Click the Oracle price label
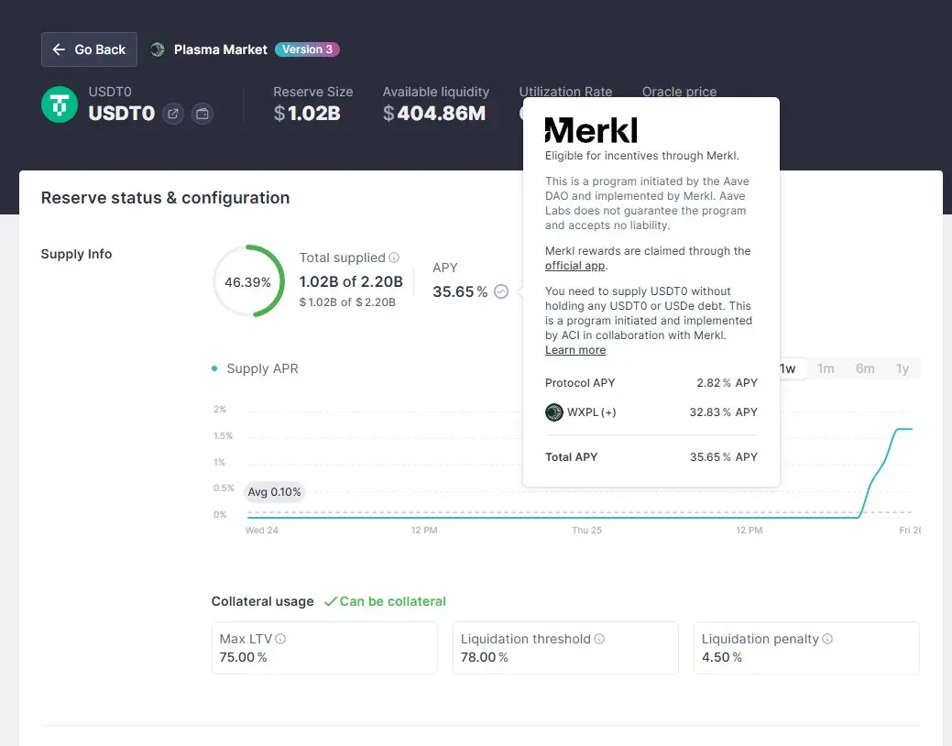This screenshot has height=746, width=952. (x=679, y=92)
